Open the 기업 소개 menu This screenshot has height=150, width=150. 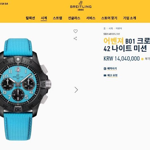(x=130, y=18)
